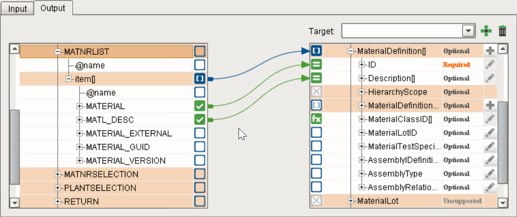Click the Target input field
This screenshot has width=517, height=217.
tap(402, 31)
